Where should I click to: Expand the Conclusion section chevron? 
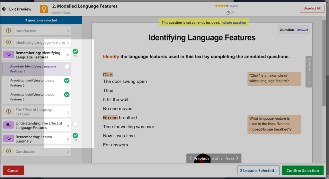(68, 152)
